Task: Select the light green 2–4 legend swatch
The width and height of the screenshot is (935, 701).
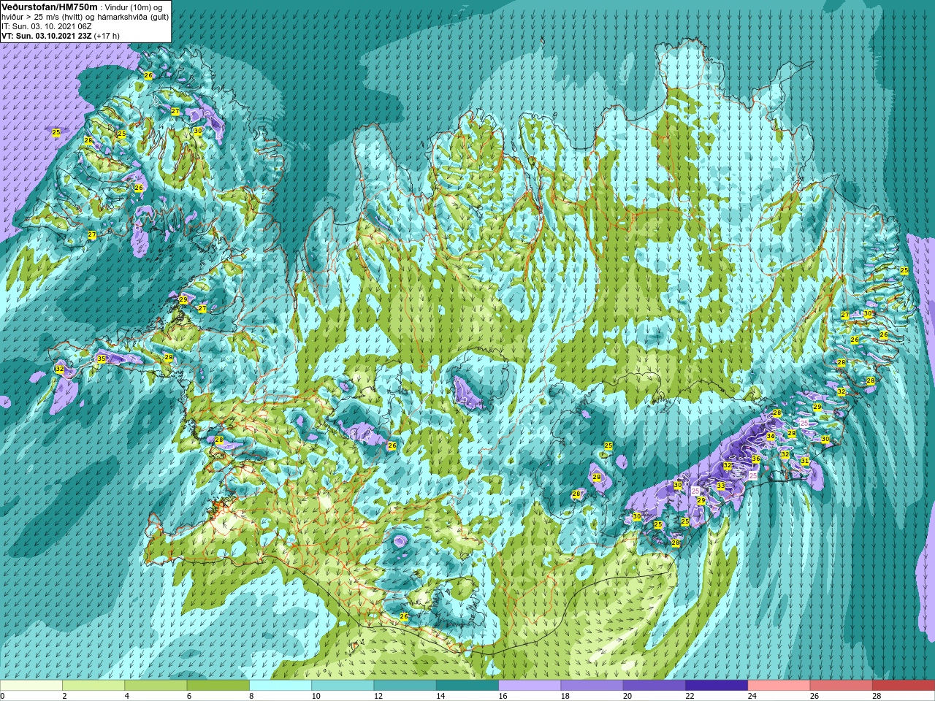Action: [93, 686]
